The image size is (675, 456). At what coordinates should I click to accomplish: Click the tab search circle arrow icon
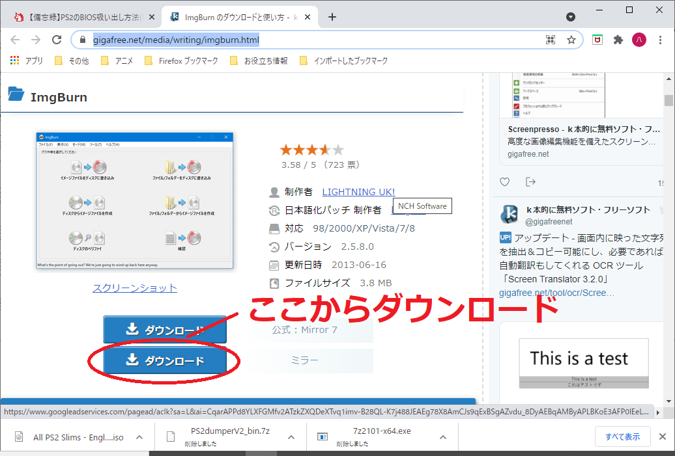click(570, 17)
